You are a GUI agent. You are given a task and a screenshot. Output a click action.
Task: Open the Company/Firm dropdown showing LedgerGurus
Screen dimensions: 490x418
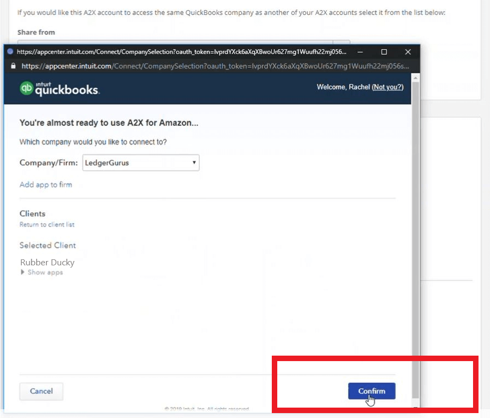point(141,162)
